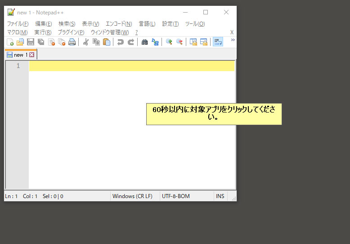This screenshot has width=350, height=244.
Task: Open the エンコード(N) menu
Action: [119, 24]
